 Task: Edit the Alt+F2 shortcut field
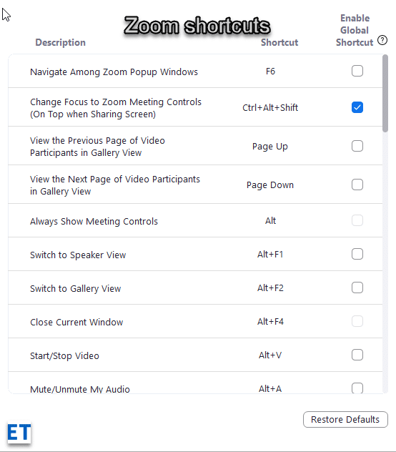[x=270, y=288]
